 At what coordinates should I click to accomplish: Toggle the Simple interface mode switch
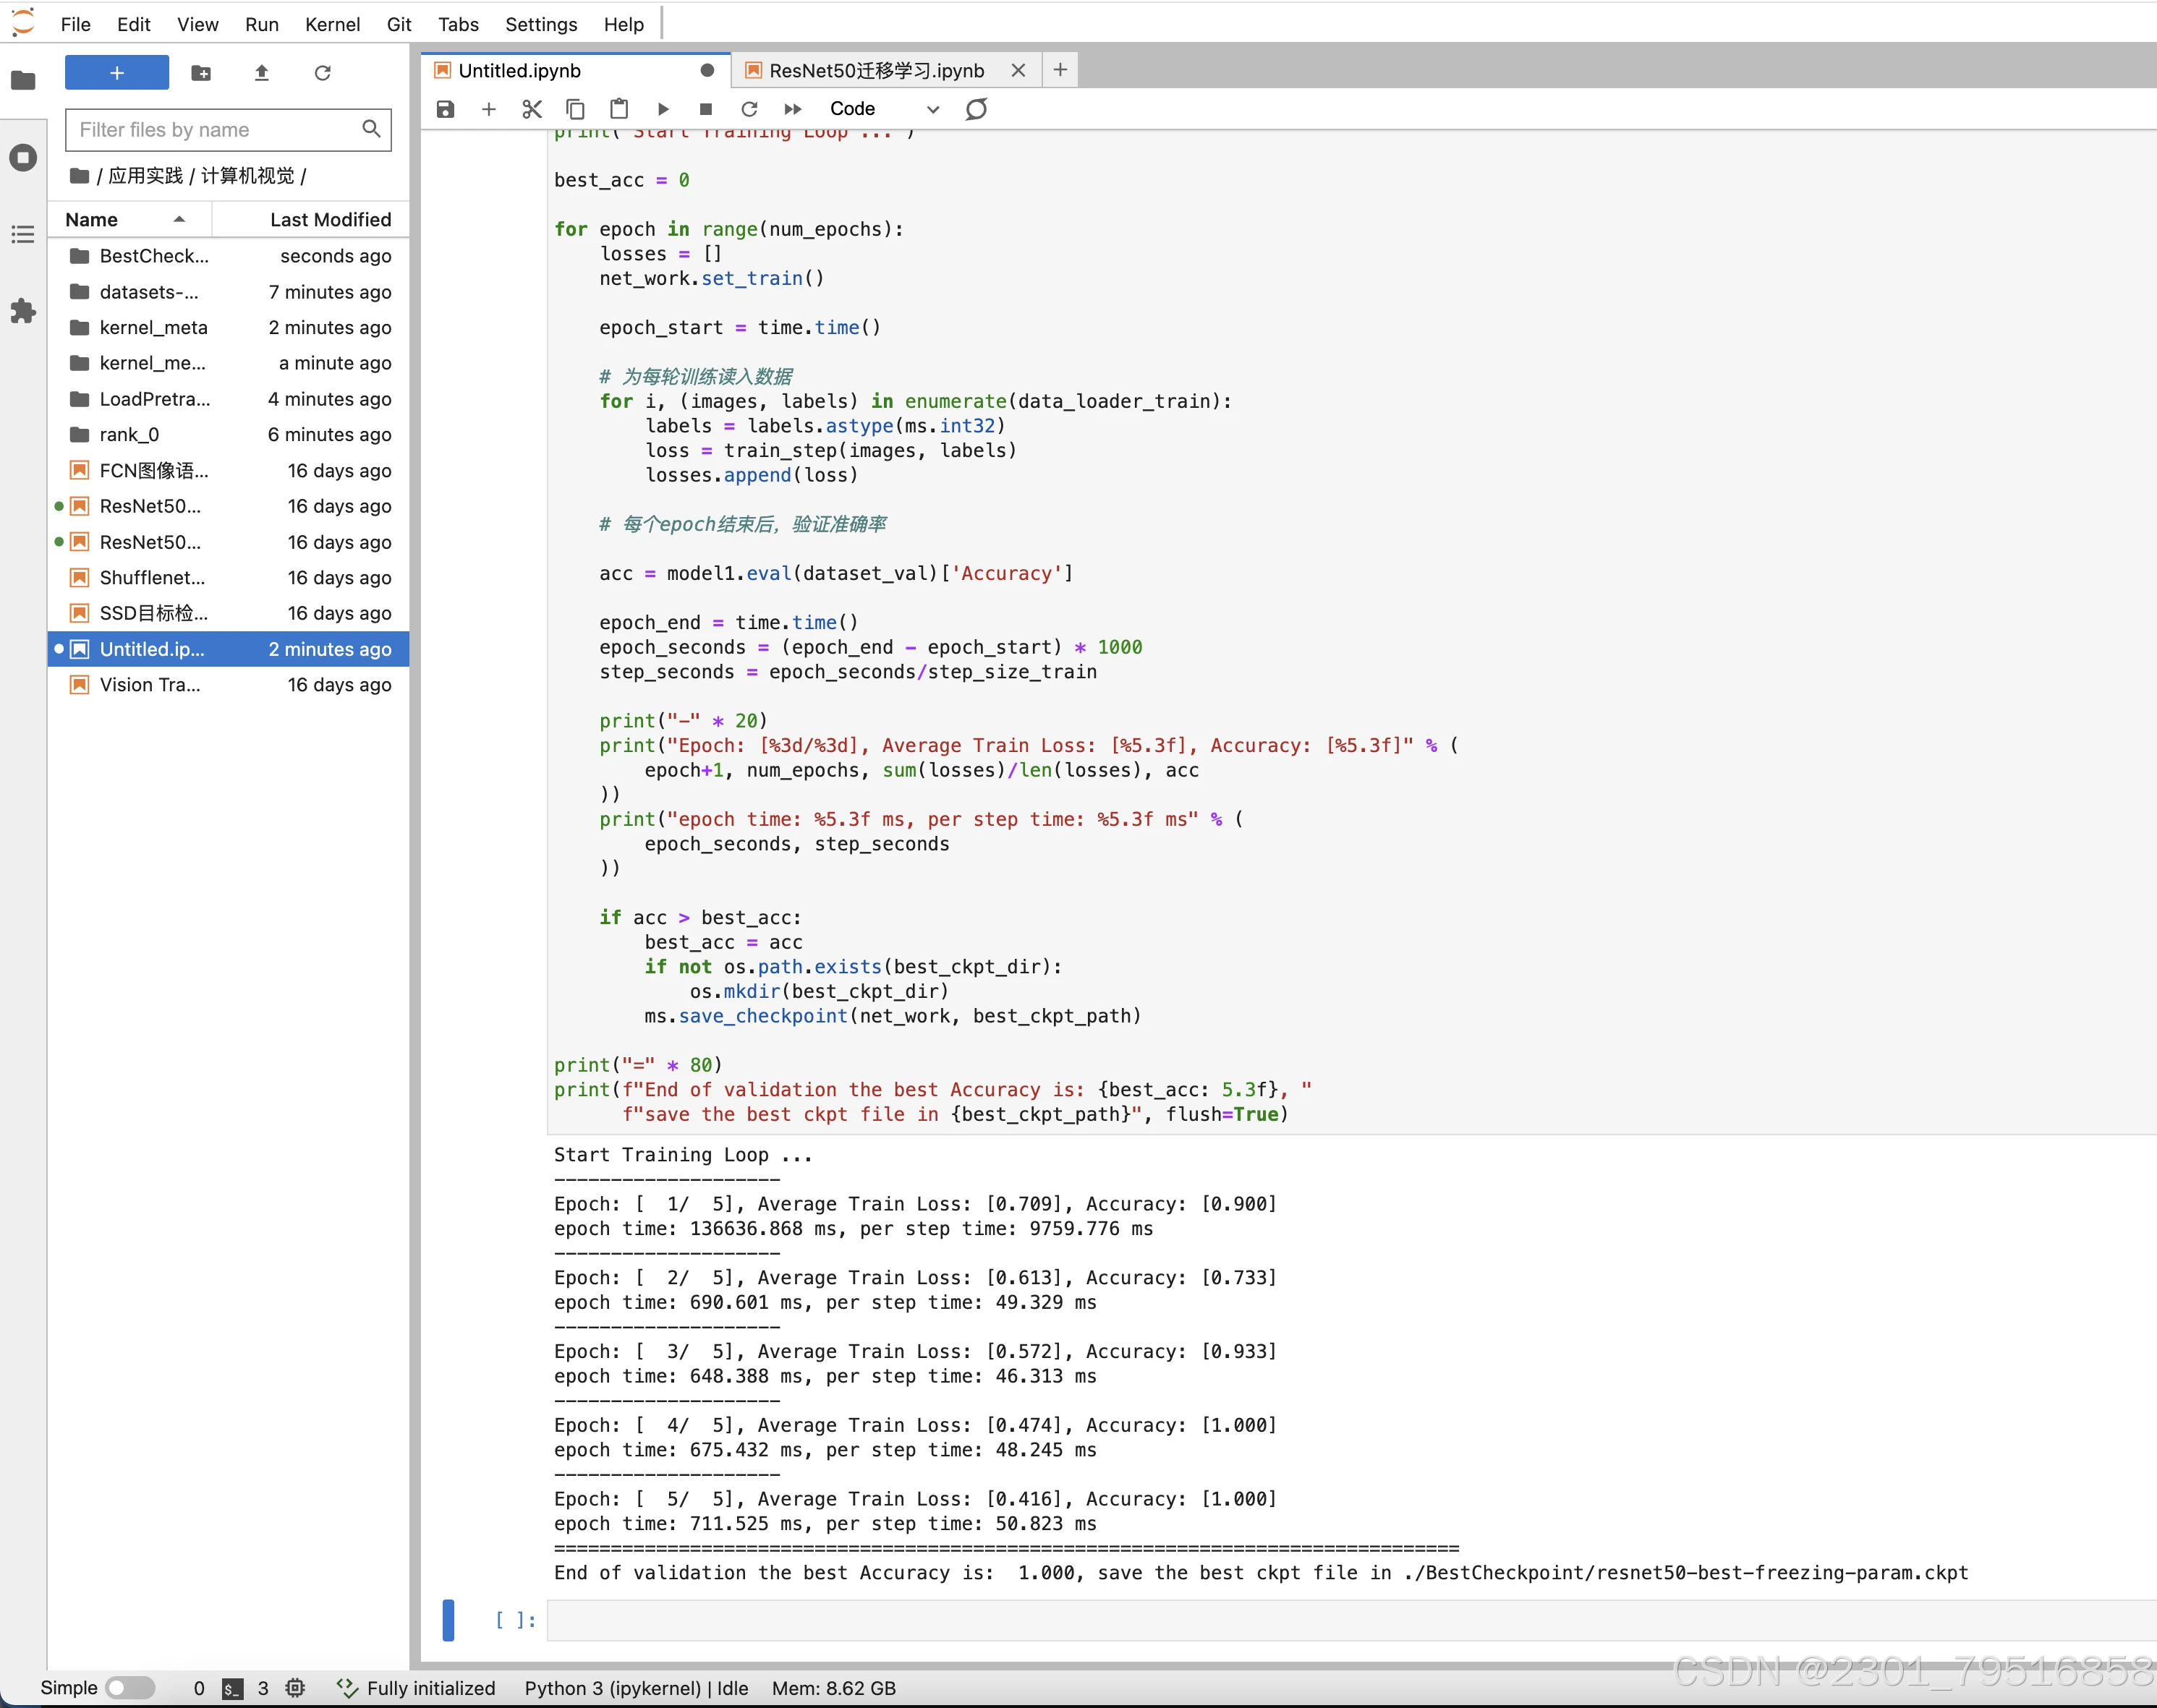(130, 1688)
